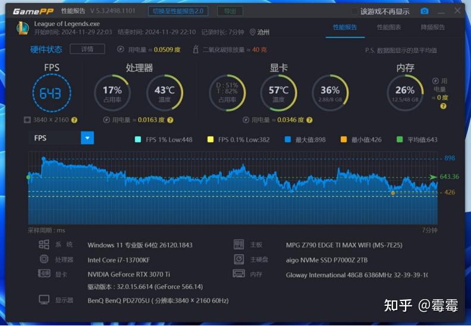The image size is (471, 326).
Task: Click the green average arrow at 643.36
Action: (x=433, y=177)
